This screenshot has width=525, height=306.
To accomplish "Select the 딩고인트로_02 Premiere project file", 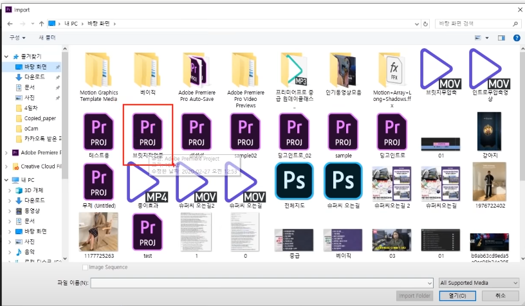I will tap(294, 136).
